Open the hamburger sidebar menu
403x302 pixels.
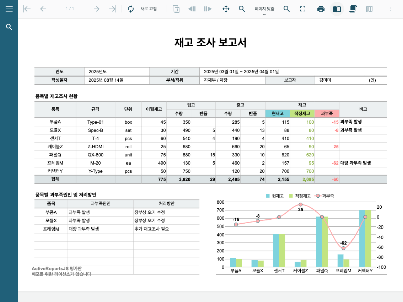(x=9, y=9)
